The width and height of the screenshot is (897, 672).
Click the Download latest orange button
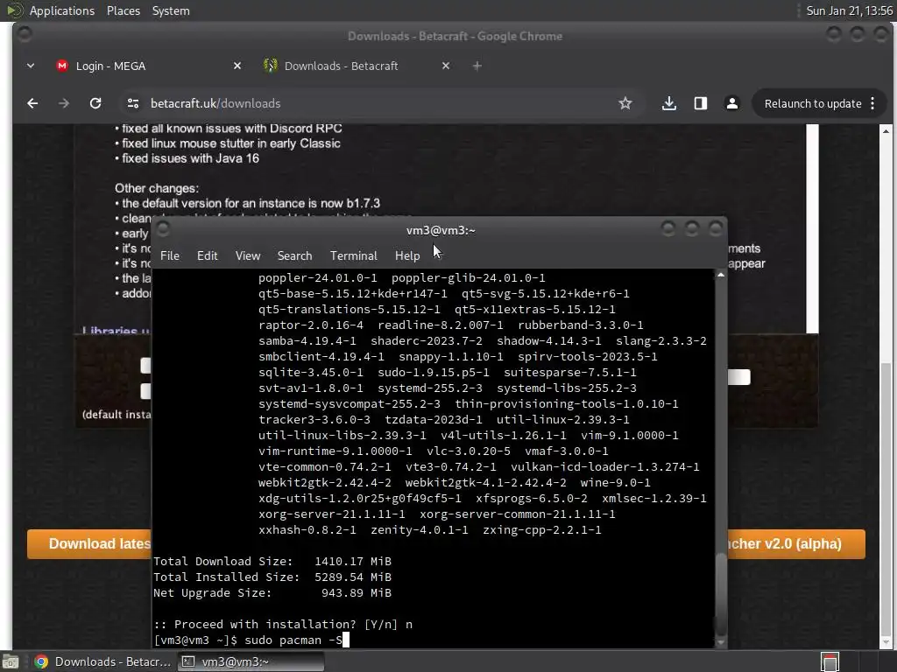click(89, 543)
